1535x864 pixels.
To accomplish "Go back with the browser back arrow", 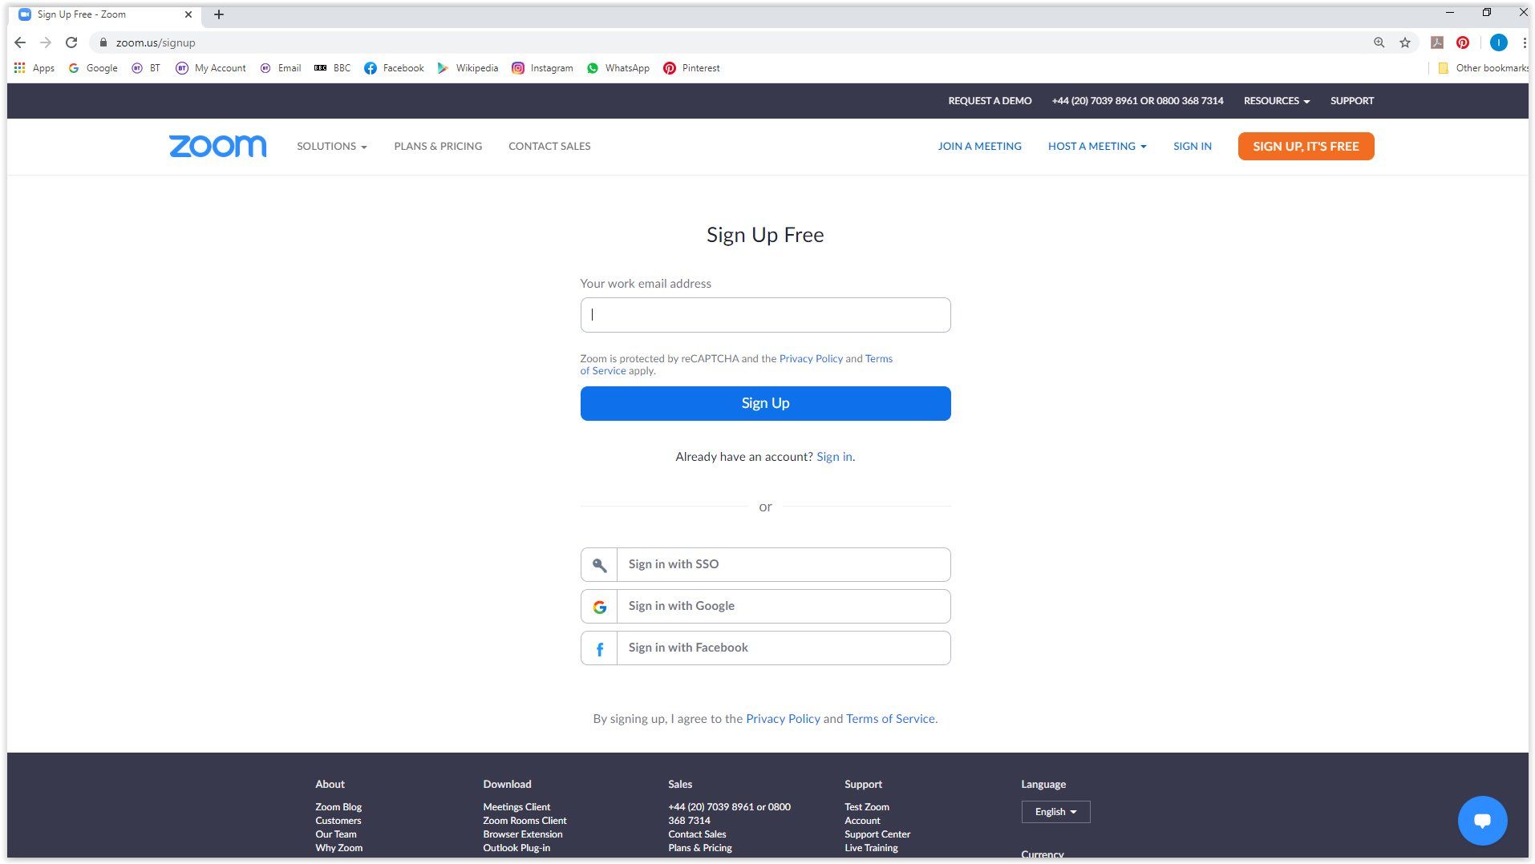I will pyautogui.click(x=20, y=42).
